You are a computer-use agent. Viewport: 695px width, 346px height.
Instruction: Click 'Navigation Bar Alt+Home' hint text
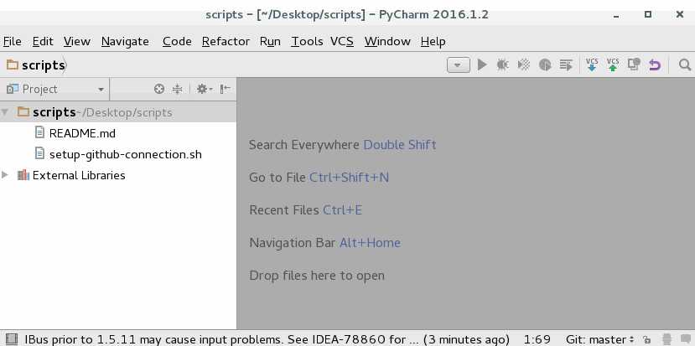click(x=325, y=243)
